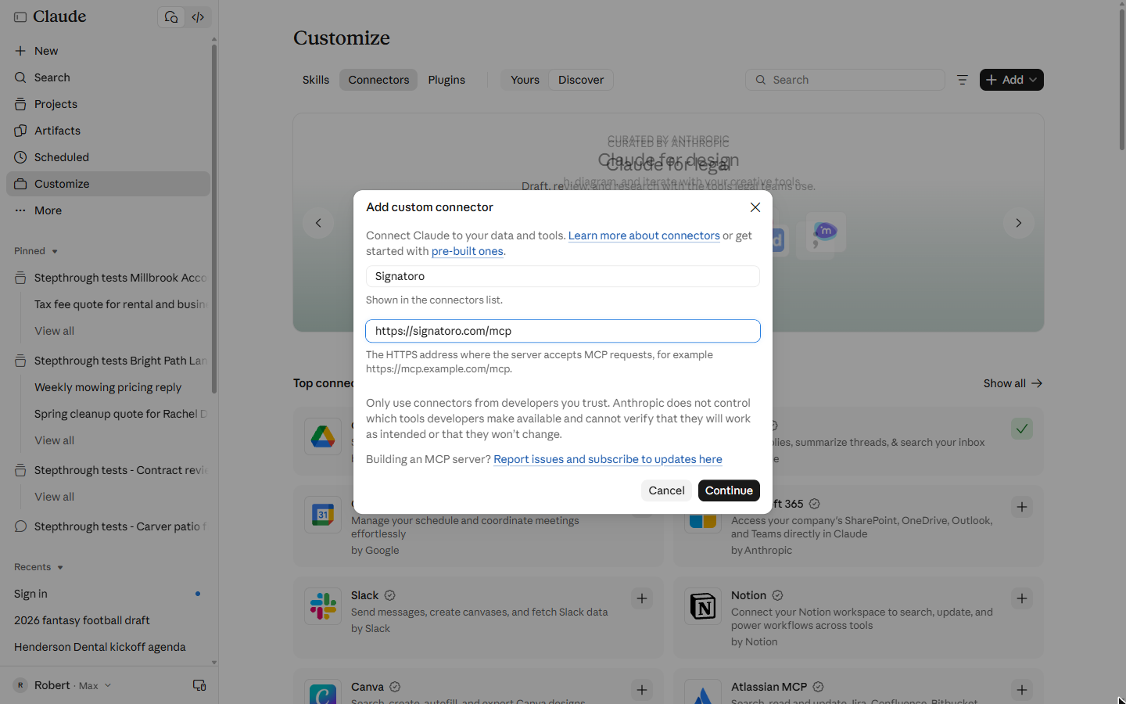Collapse the sidebar with the panel icon
Image resolution: width=1126 pixels, height=704 pixels.
[x=20, y=17]
